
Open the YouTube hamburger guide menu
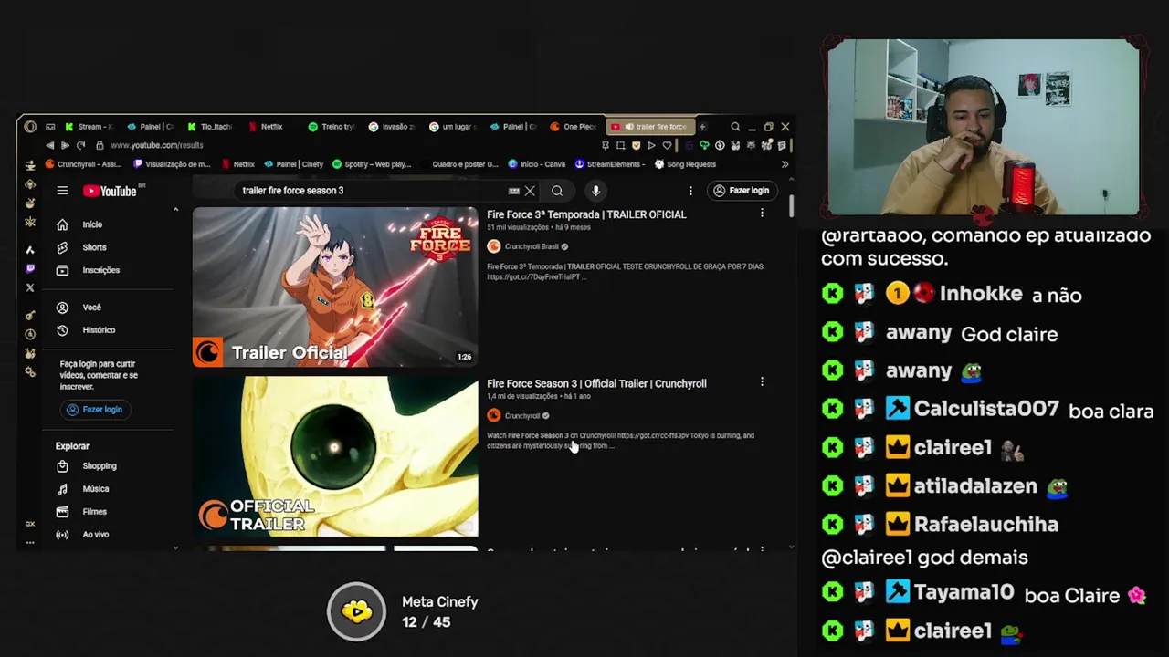click(x=62, y=191)
